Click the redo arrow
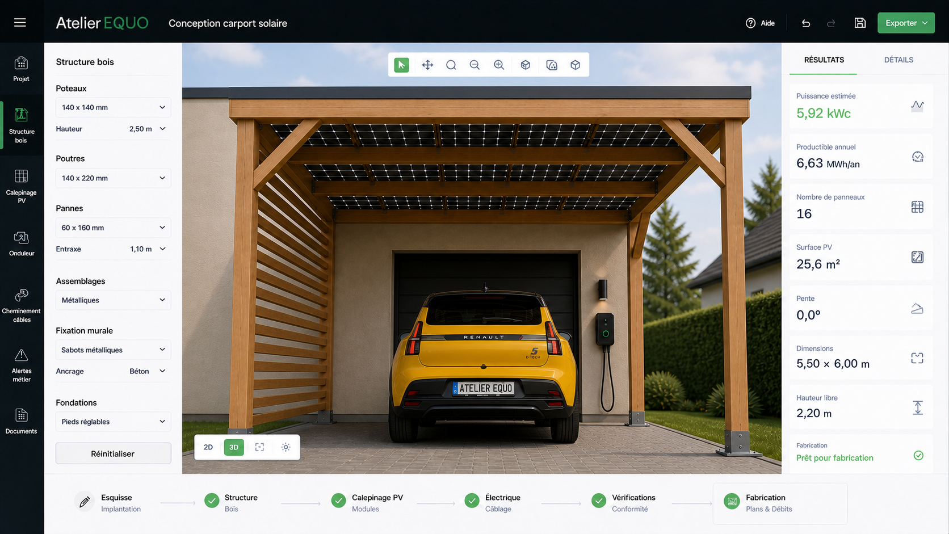Screen dimensions: 949x534 tap(831, 23)
